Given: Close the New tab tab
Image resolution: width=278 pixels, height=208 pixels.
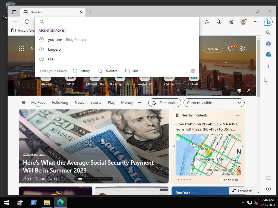Looking at the screenshot, I should (x=81, y=12).
